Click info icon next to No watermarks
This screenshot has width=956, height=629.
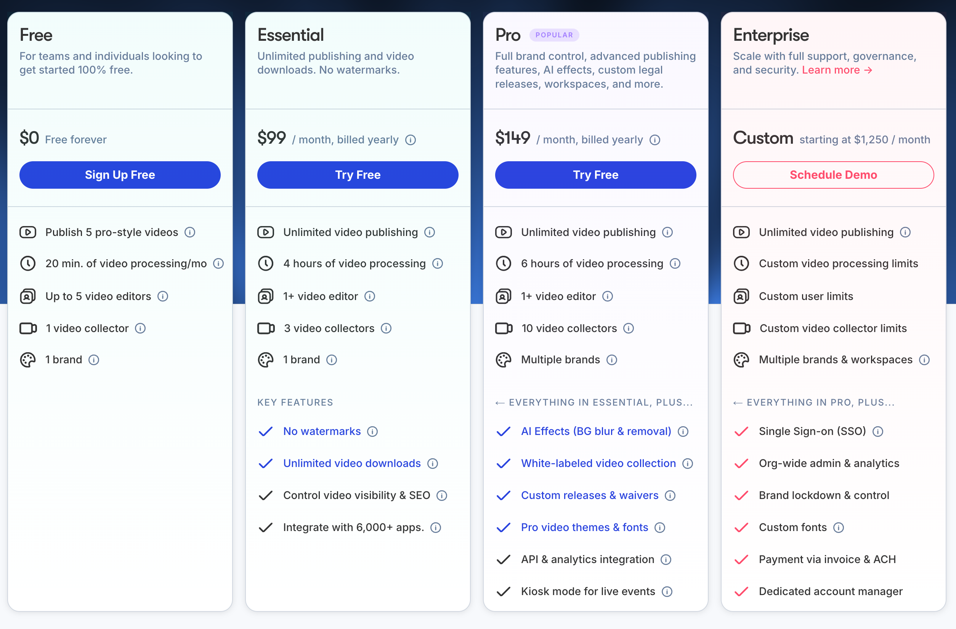tap(372, 432)
